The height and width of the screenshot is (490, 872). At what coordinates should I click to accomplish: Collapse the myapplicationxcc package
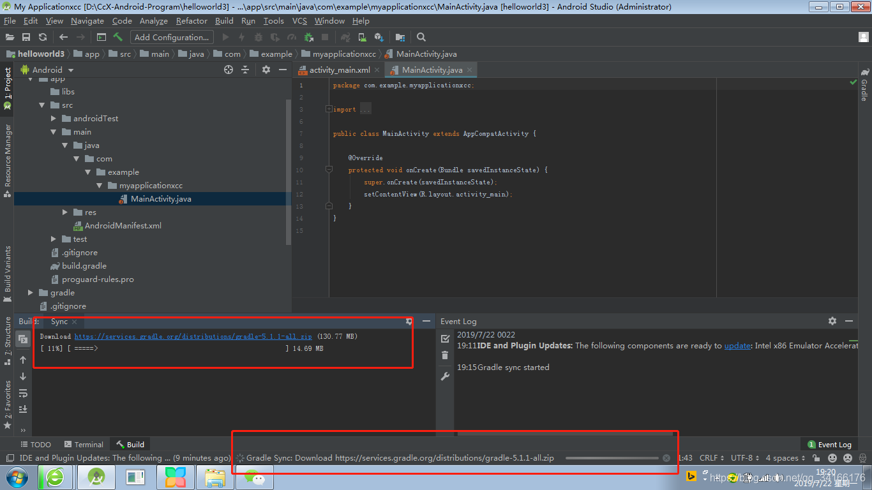pyautogui.click(x=100, y=186)
